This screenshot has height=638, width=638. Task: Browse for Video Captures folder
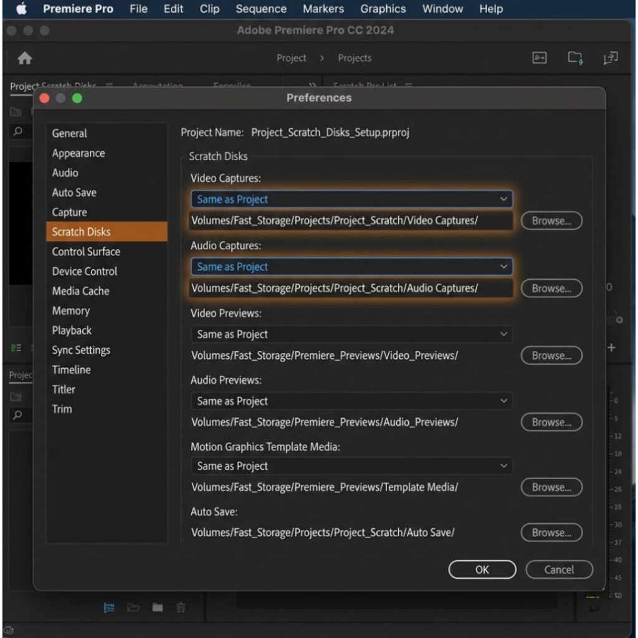pyautogui.click(x=551, y=221)
